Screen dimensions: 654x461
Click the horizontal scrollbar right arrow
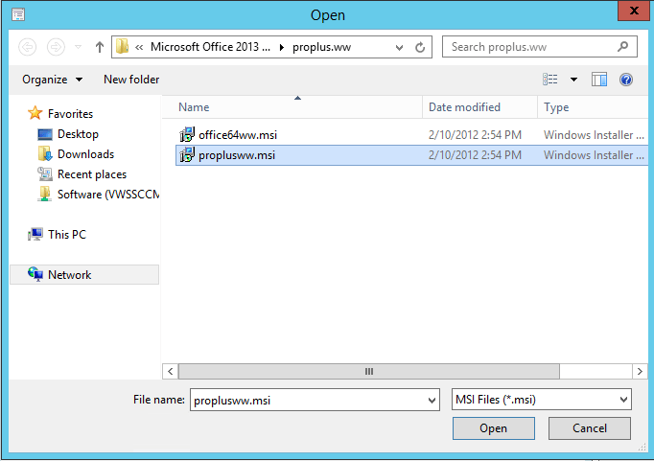(x=640, y=371)
